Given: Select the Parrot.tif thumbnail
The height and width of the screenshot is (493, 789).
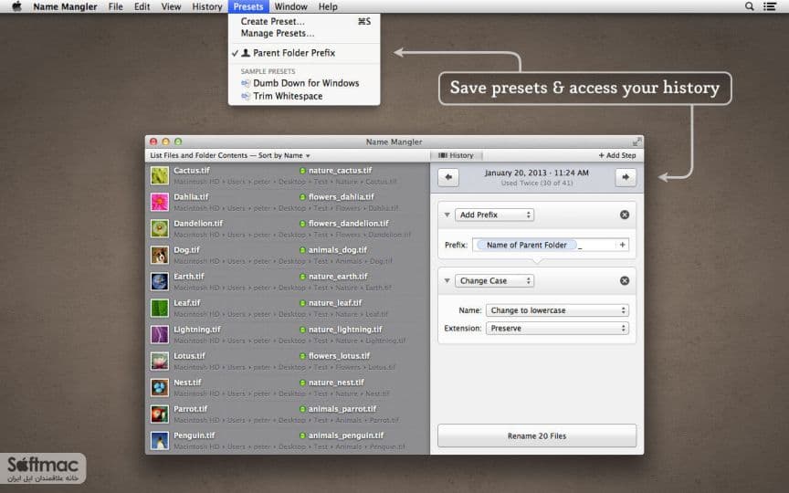Looking at the screenshot, I should (160, 414).
